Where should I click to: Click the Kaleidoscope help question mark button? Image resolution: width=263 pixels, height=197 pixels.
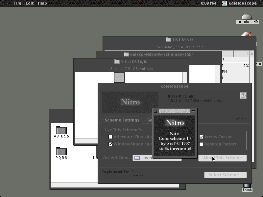tap(243, 96)
